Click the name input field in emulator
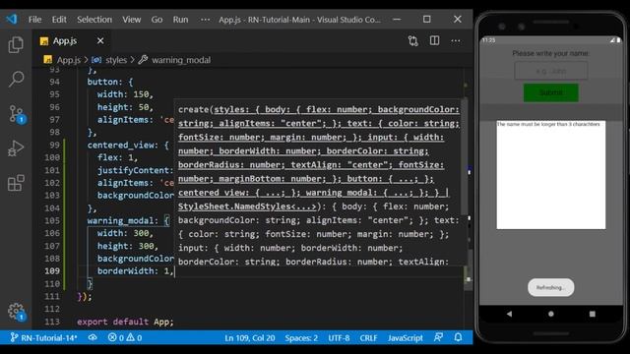630x354 pixels. pos(551,71)
